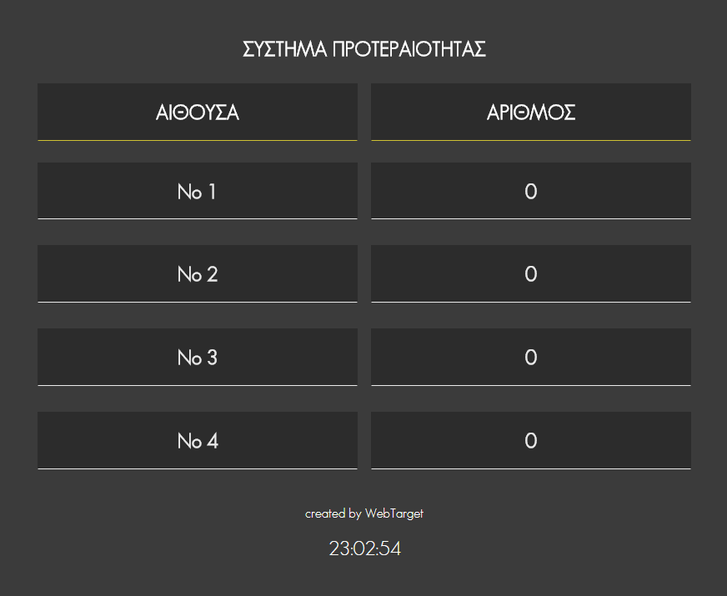Select the number value for room No 1

531,191
